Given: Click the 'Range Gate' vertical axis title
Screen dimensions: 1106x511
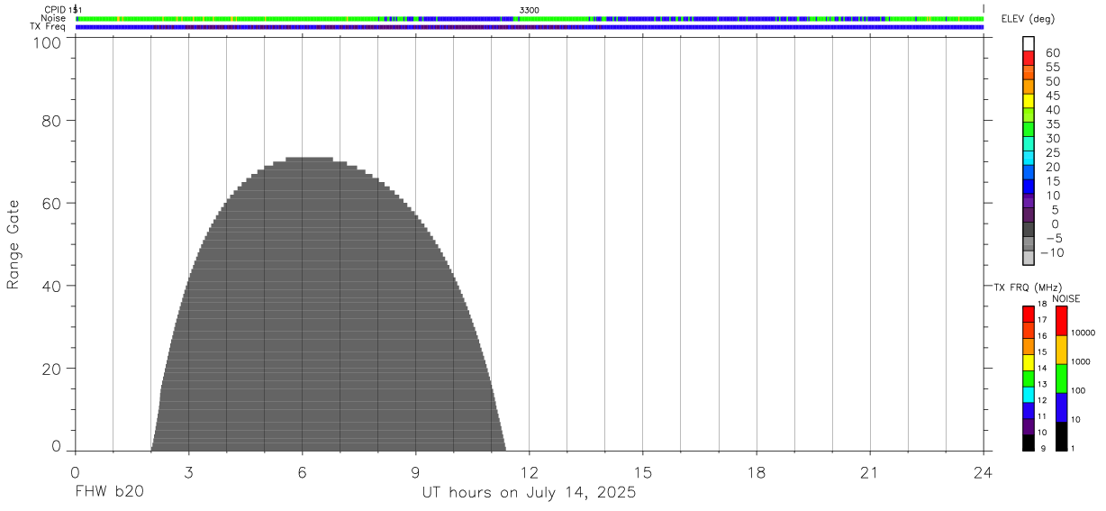Looking at the screenshot, I should tap(14, 243).
